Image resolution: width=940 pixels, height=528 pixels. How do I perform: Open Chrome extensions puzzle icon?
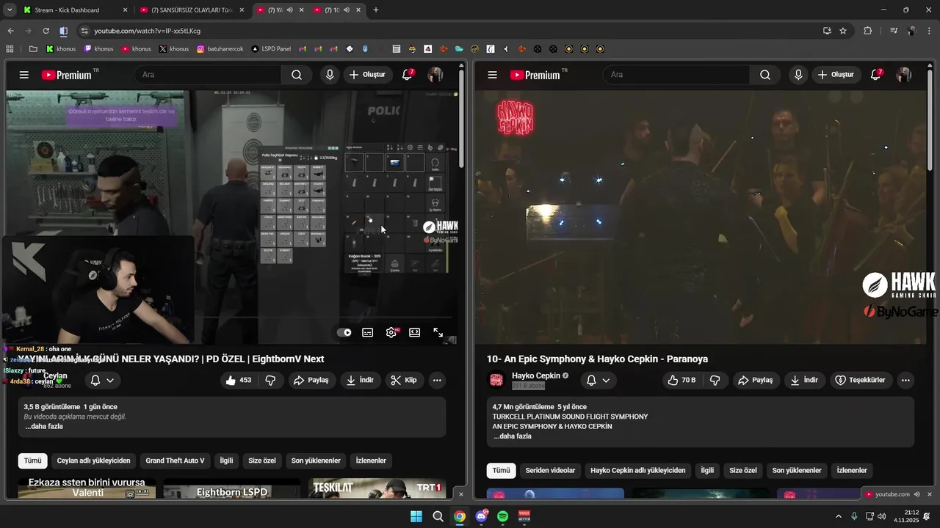coord(868,31)
